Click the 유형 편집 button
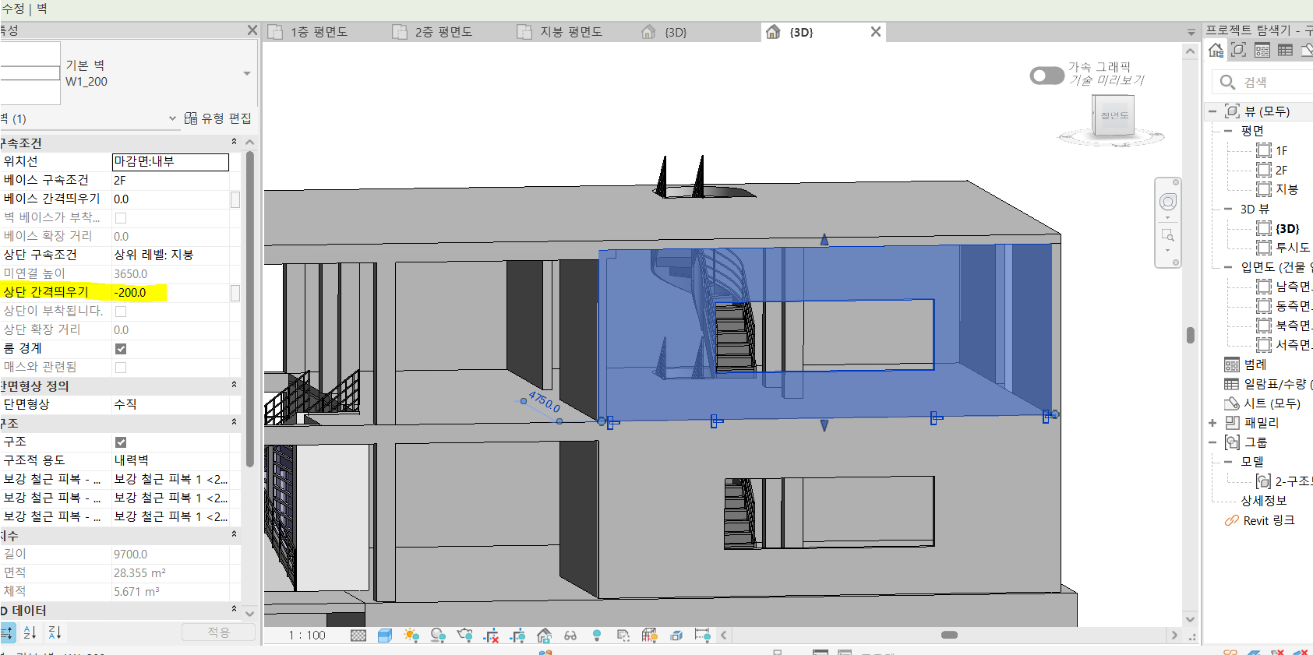Viewport: 1313px width, 655px height. 218,118
